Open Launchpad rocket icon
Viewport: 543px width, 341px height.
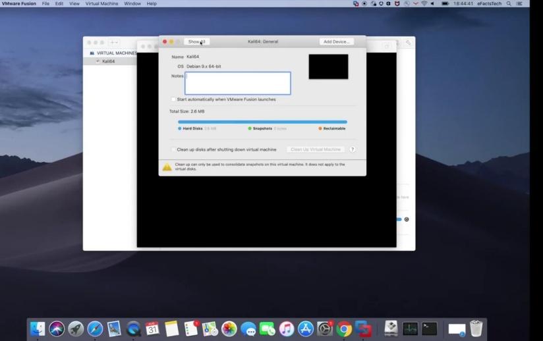76,328
